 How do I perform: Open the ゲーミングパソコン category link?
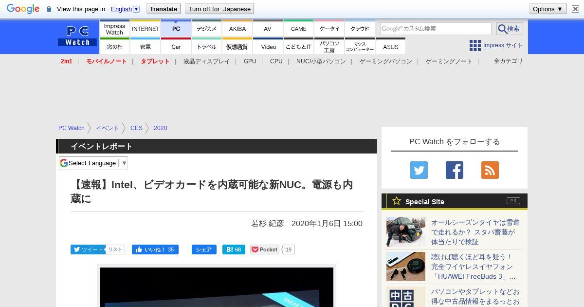(386, 61)
